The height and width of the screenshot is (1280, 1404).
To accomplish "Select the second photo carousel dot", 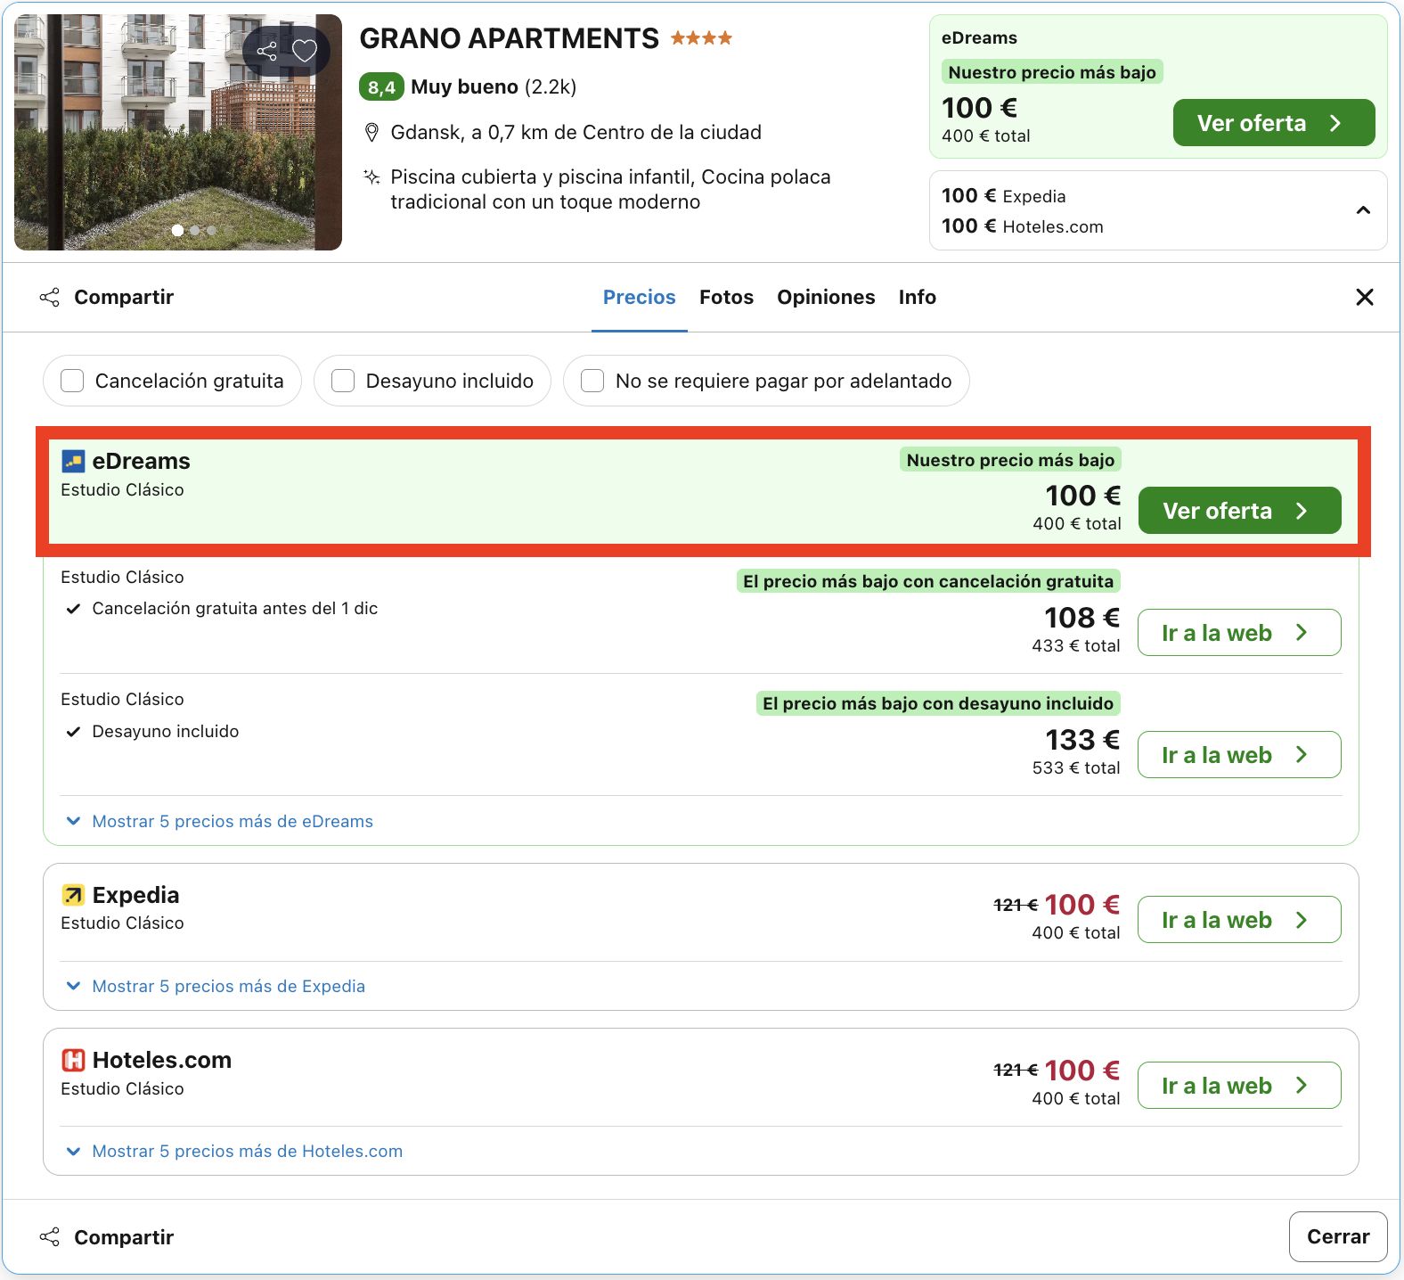I will coord(195,230).
